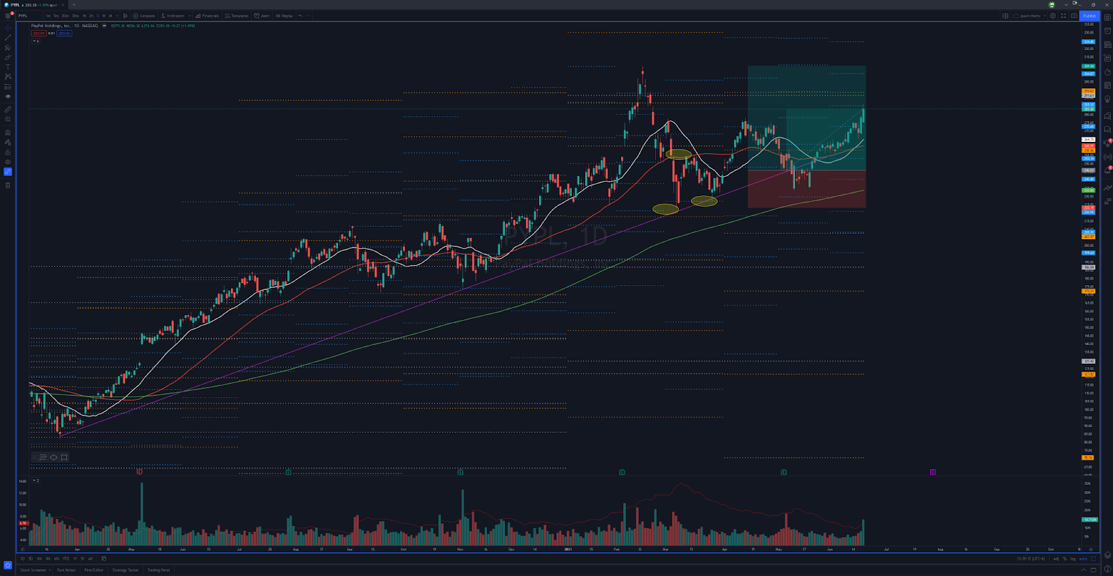Set the date range to YTD
The image size is (1113, 576).
click(66, 559)
